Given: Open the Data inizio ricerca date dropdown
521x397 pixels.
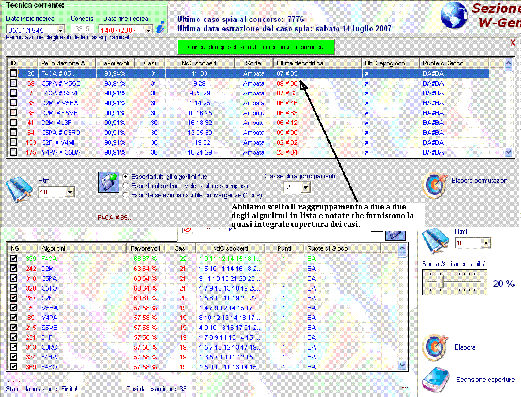Looking at the screenshot, I should pyautogui.click(x=61, y=30).
